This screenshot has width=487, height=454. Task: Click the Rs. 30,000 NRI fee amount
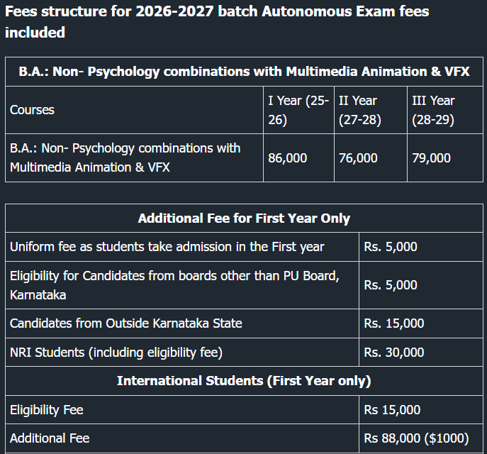click(x=394, y=352)
